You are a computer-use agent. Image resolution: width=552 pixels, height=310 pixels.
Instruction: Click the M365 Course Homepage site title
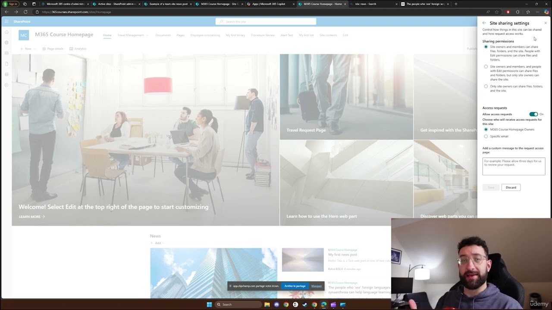click(x=64, y=34)
